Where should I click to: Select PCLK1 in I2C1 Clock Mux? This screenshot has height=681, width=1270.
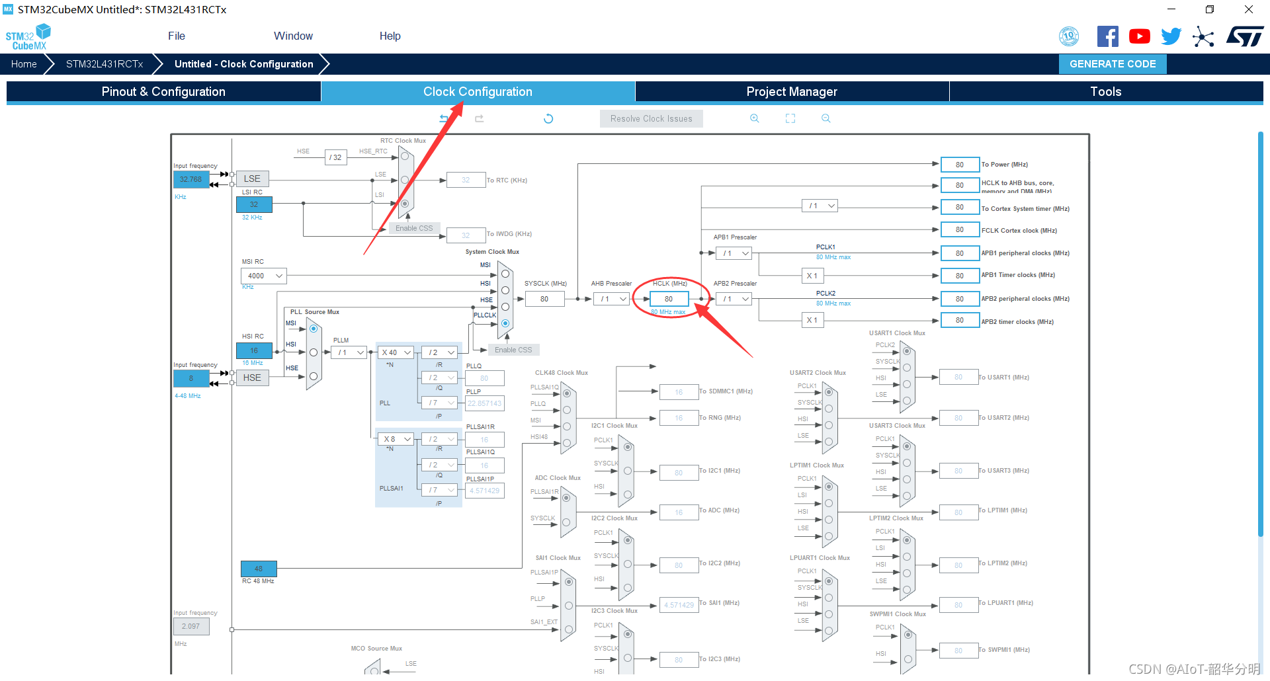[x=628, y=447]
